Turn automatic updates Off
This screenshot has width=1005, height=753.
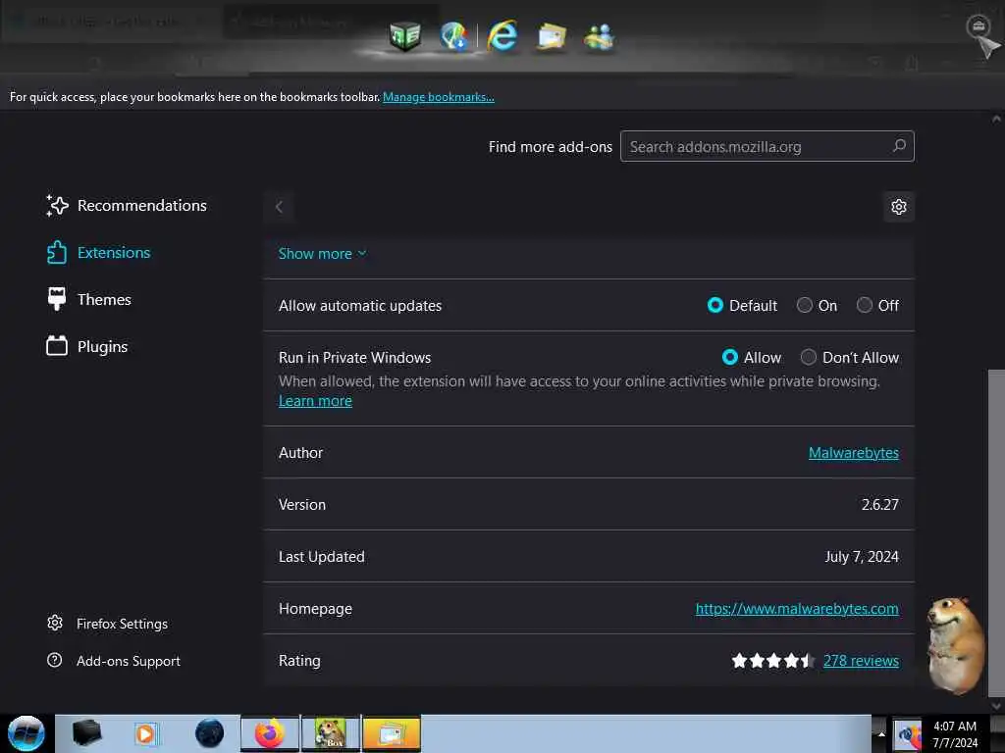click(x=865, y=306)
